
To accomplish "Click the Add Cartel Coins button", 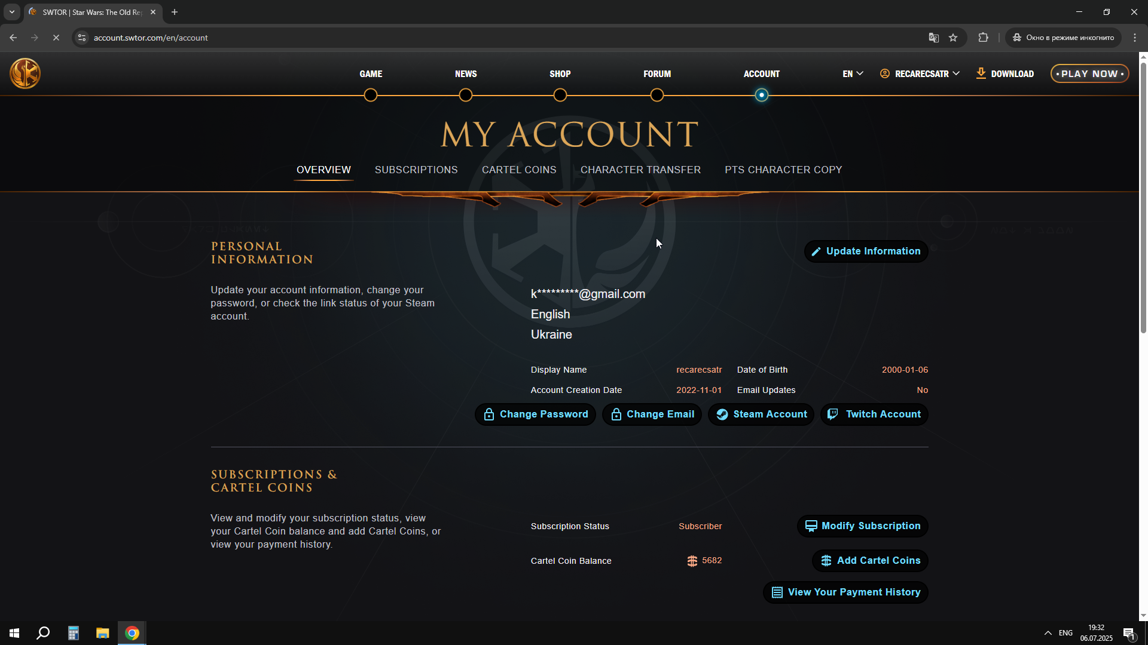I will point(870,561).
